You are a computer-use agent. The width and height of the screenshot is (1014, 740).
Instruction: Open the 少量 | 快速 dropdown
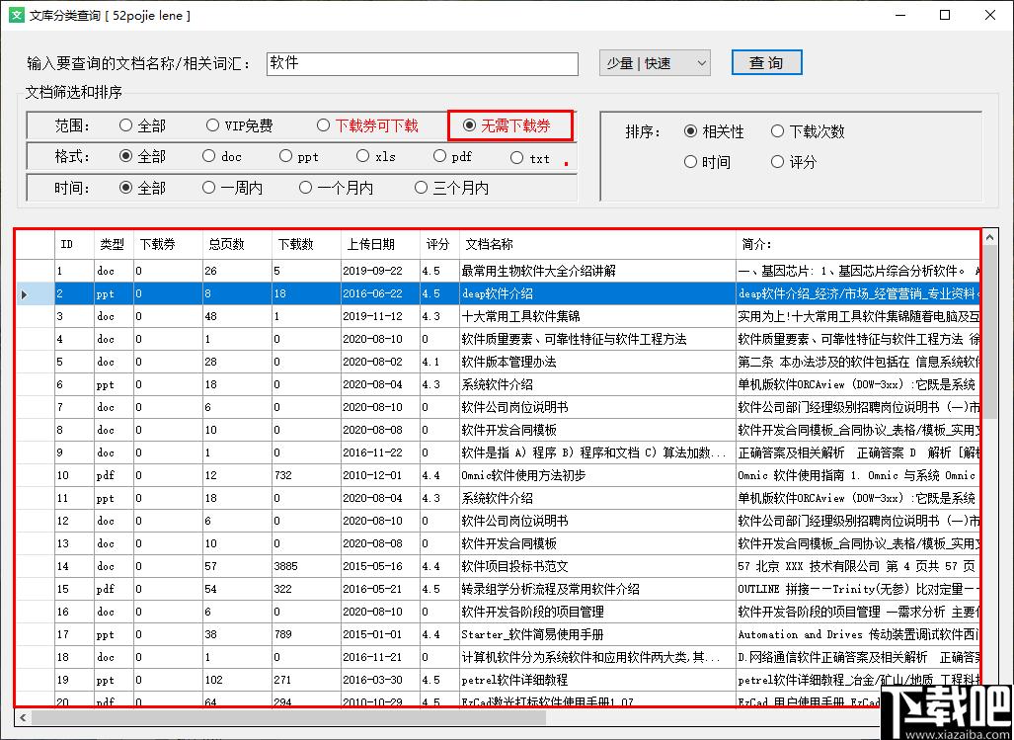[655, 63]
